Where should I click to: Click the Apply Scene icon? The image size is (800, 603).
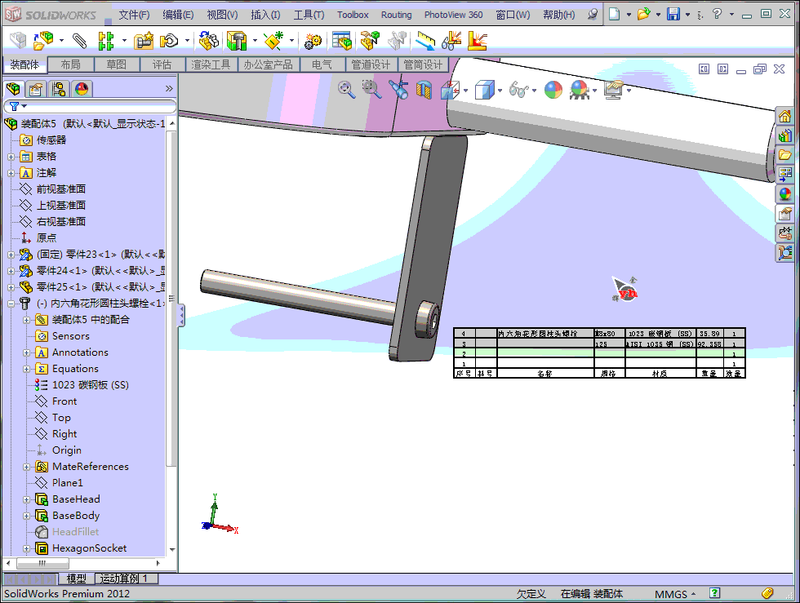tap(579, 91)
